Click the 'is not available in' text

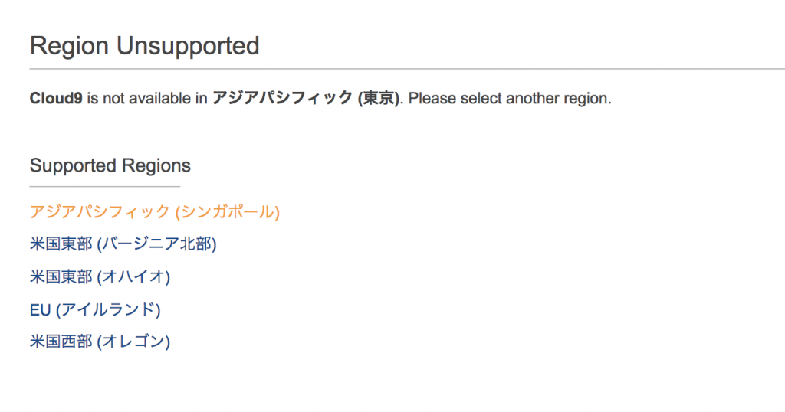tap(147, 98)
